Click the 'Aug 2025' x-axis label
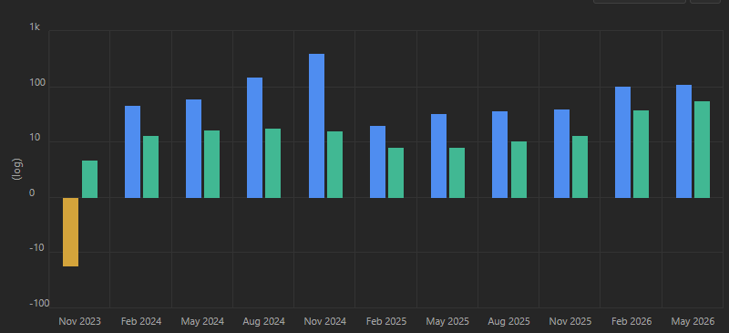The width and height of the screenshot is (729, 333). click(508, 321)
